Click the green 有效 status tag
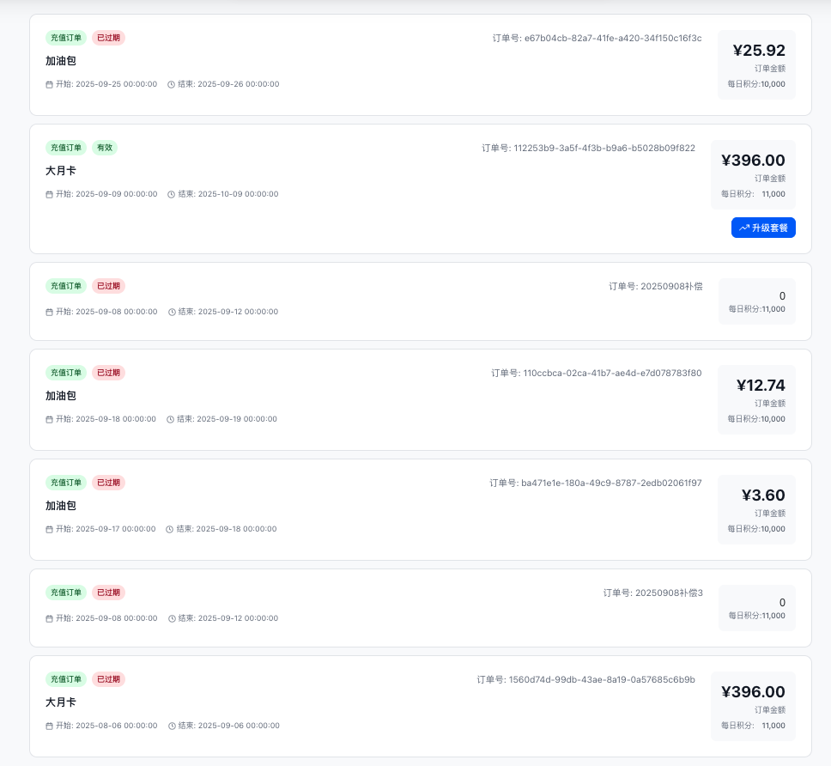The height and width of the screenshot is (766, 831). pos(105,148)
